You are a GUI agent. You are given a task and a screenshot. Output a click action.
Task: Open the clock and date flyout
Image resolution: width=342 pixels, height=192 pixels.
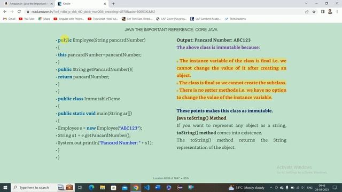322,187
